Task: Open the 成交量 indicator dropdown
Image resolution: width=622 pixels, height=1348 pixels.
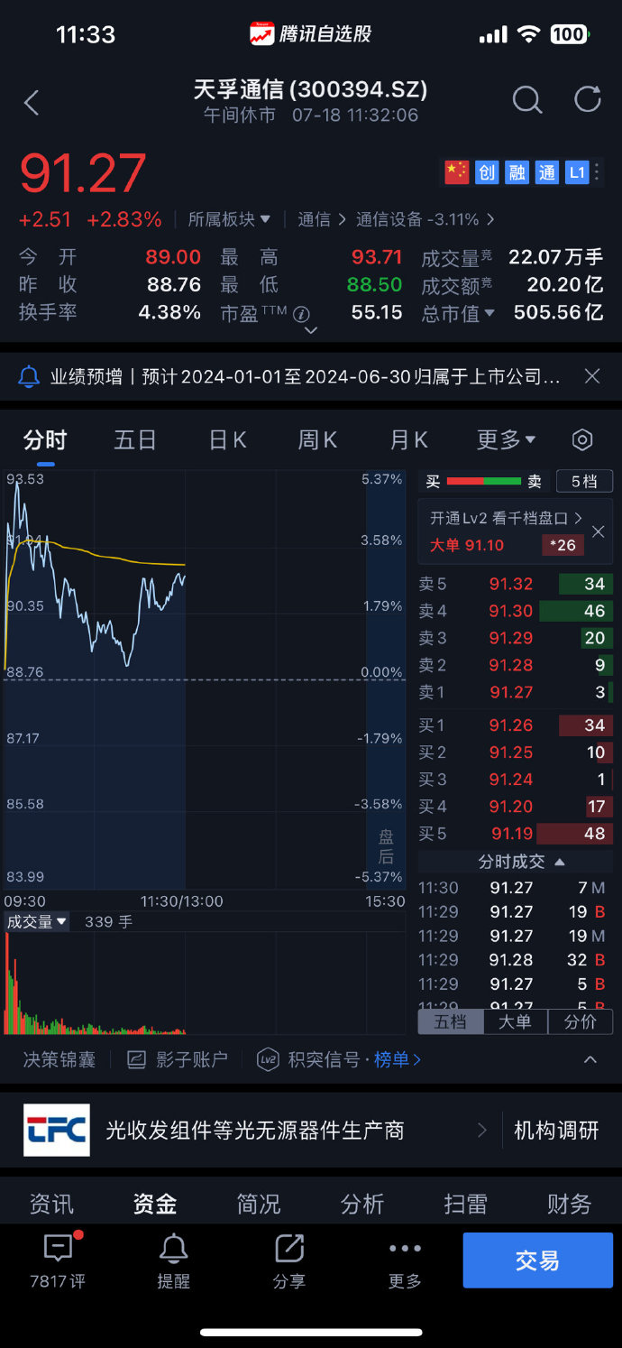Action: pyautogui.click(x=36, y=920)
